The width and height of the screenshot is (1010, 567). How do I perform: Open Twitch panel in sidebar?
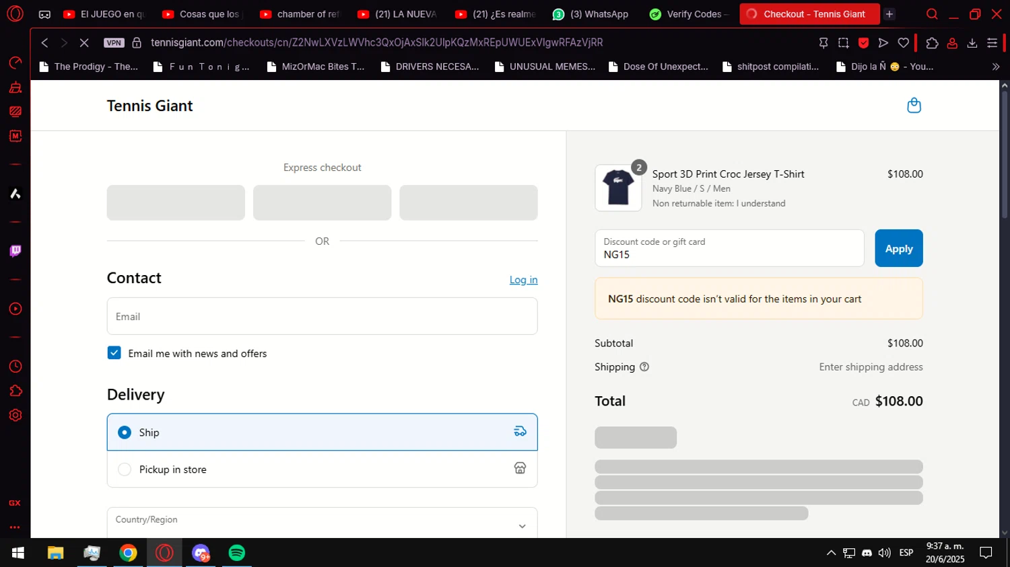tap(15, 252)
